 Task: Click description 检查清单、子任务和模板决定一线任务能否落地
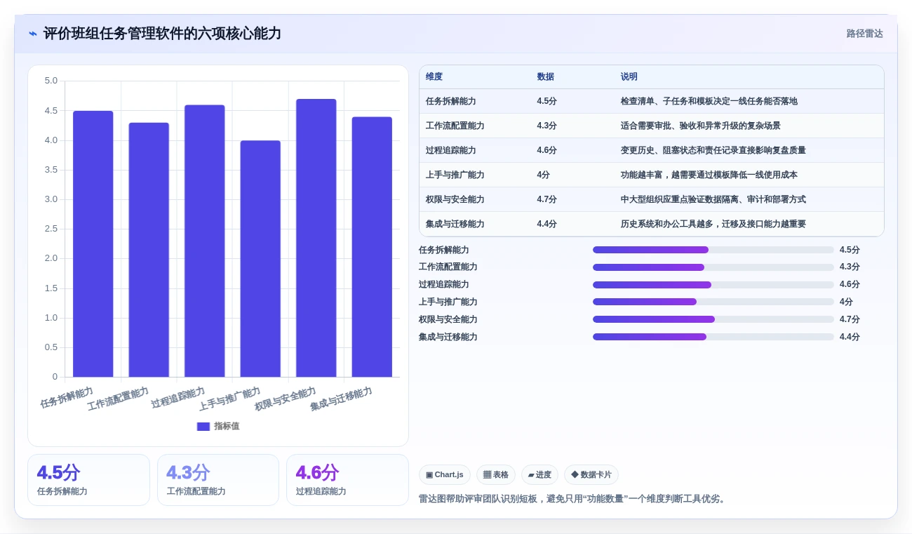click(709, 101)
